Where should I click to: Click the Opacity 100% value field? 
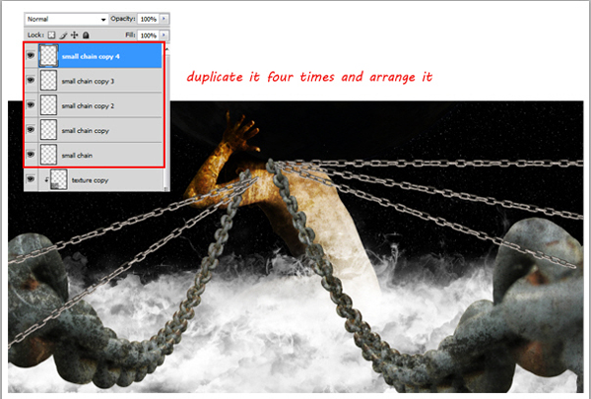coord(149,19)
